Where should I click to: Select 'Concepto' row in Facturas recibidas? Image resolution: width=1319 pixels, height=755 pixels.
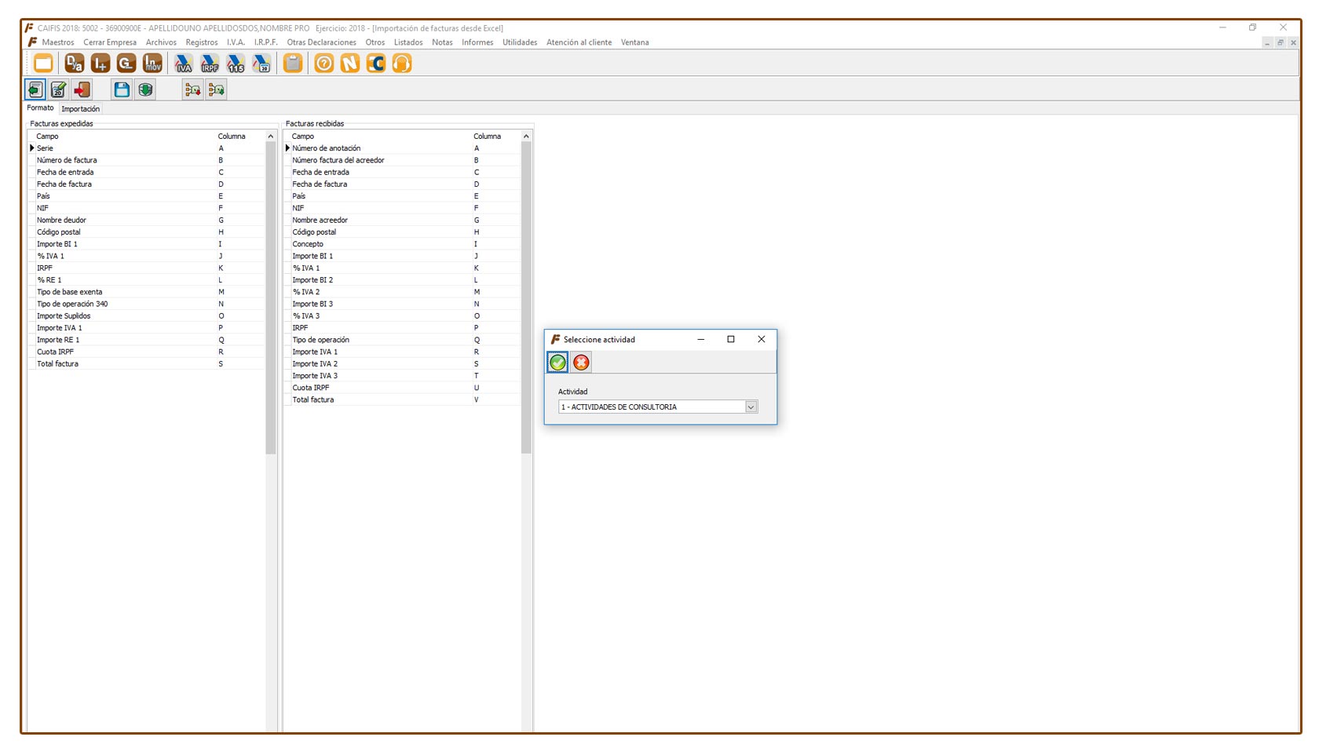pos(402,244)
